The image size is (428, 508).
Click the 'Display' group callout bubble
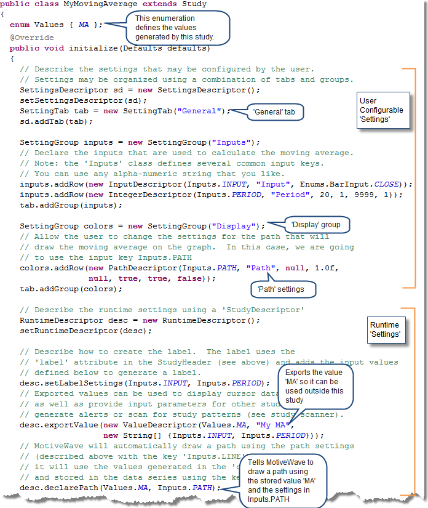[x=315, y=225]
